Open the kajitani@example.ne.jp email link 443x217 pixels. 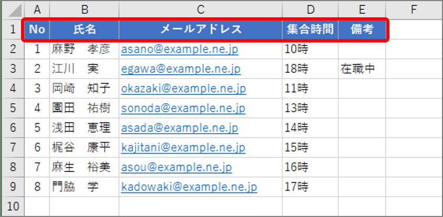183,148
